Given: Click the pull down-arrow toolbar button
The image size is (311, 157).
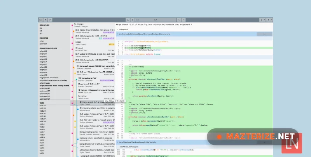Looking at the screenshot, I should coord(261,20).
